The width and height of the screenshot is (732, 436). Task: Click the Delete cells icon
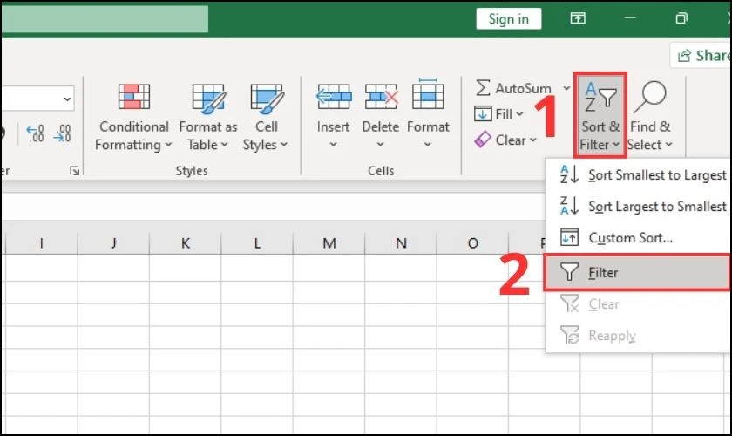381,97
